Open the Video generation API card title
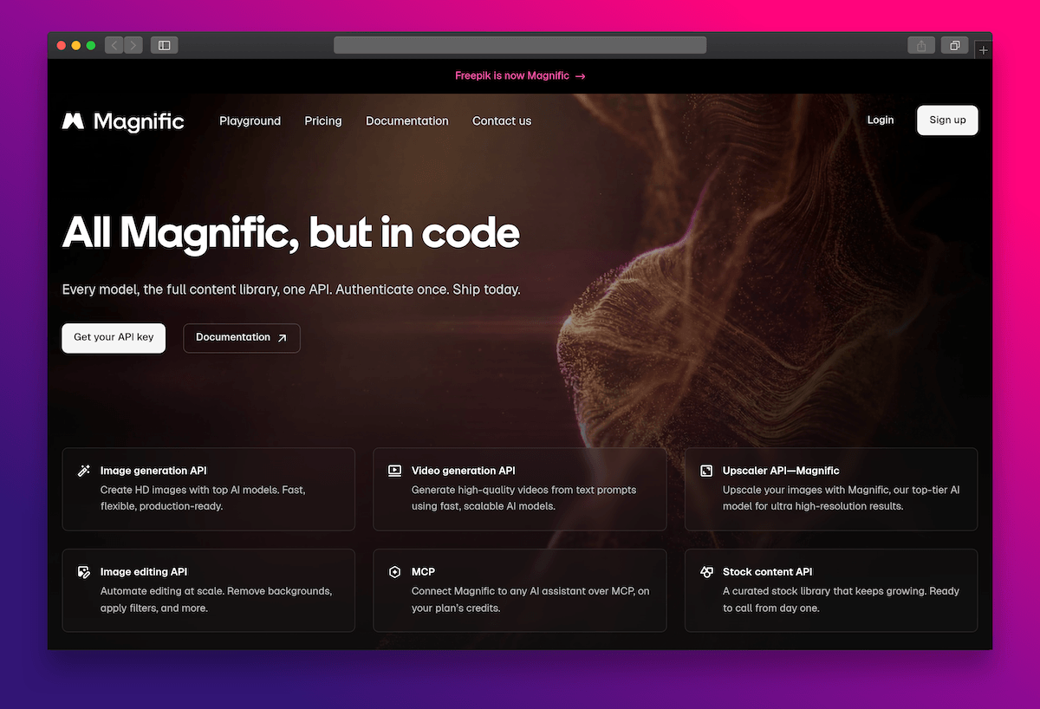 [464, 471]
